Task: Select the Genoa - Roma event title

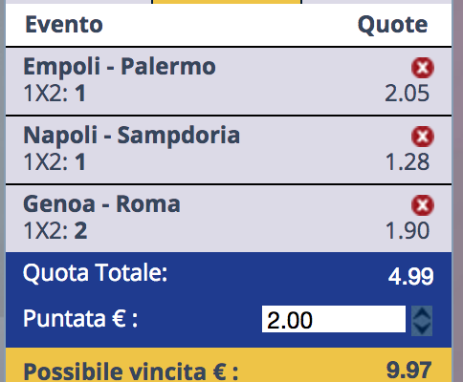Action: (101, 203)
